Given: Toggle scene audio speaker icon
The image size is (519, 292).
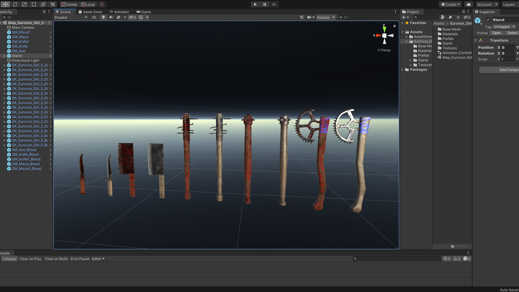Looking at the screenshot, I should 111,17.
